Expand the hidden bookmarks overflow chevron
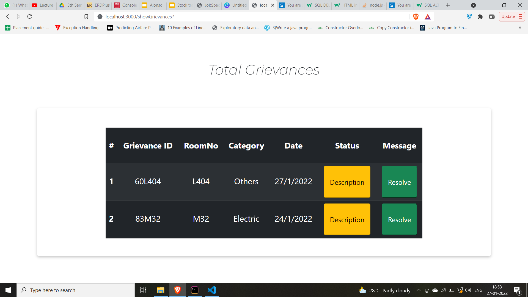 pos(520,28)
